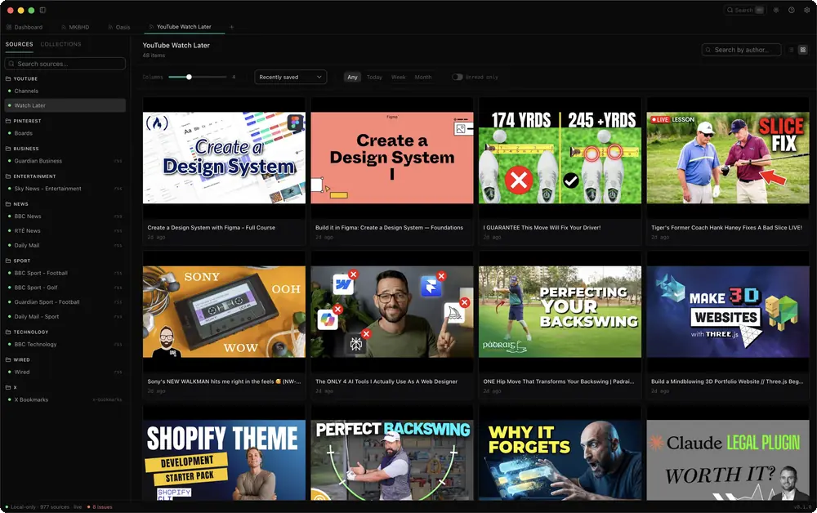
Task: Click 'The ONLY 4 AI Tools' video title
Action: pyautogui.click(x=386, y=381)
